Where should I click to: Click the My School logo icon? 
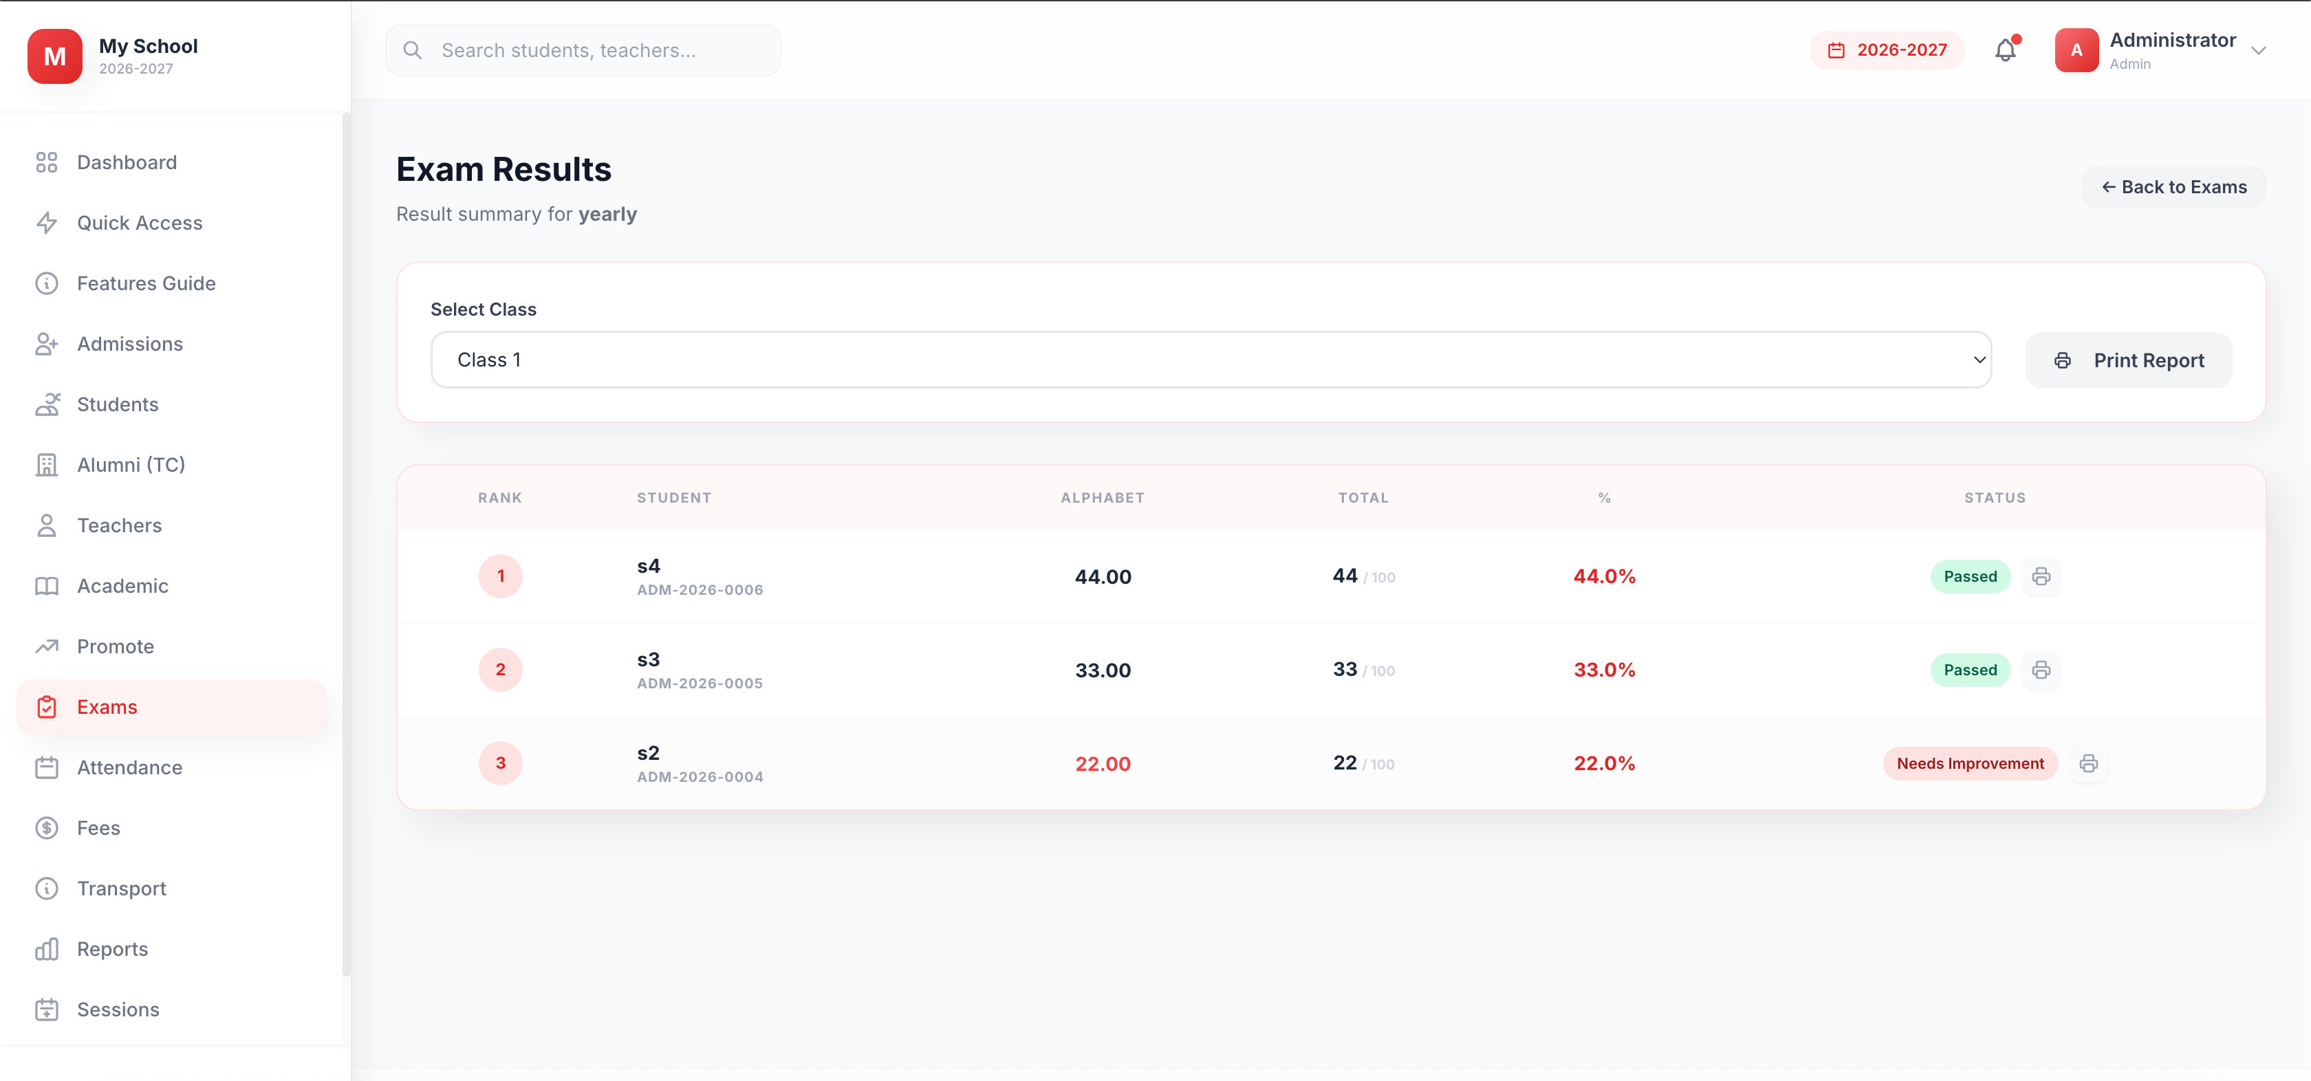55,56
